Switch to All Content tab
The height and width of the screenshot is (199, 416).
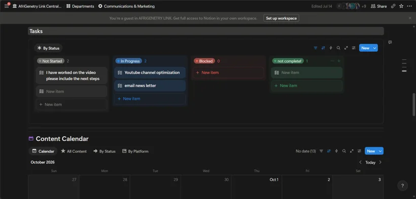tap(74, 151)
